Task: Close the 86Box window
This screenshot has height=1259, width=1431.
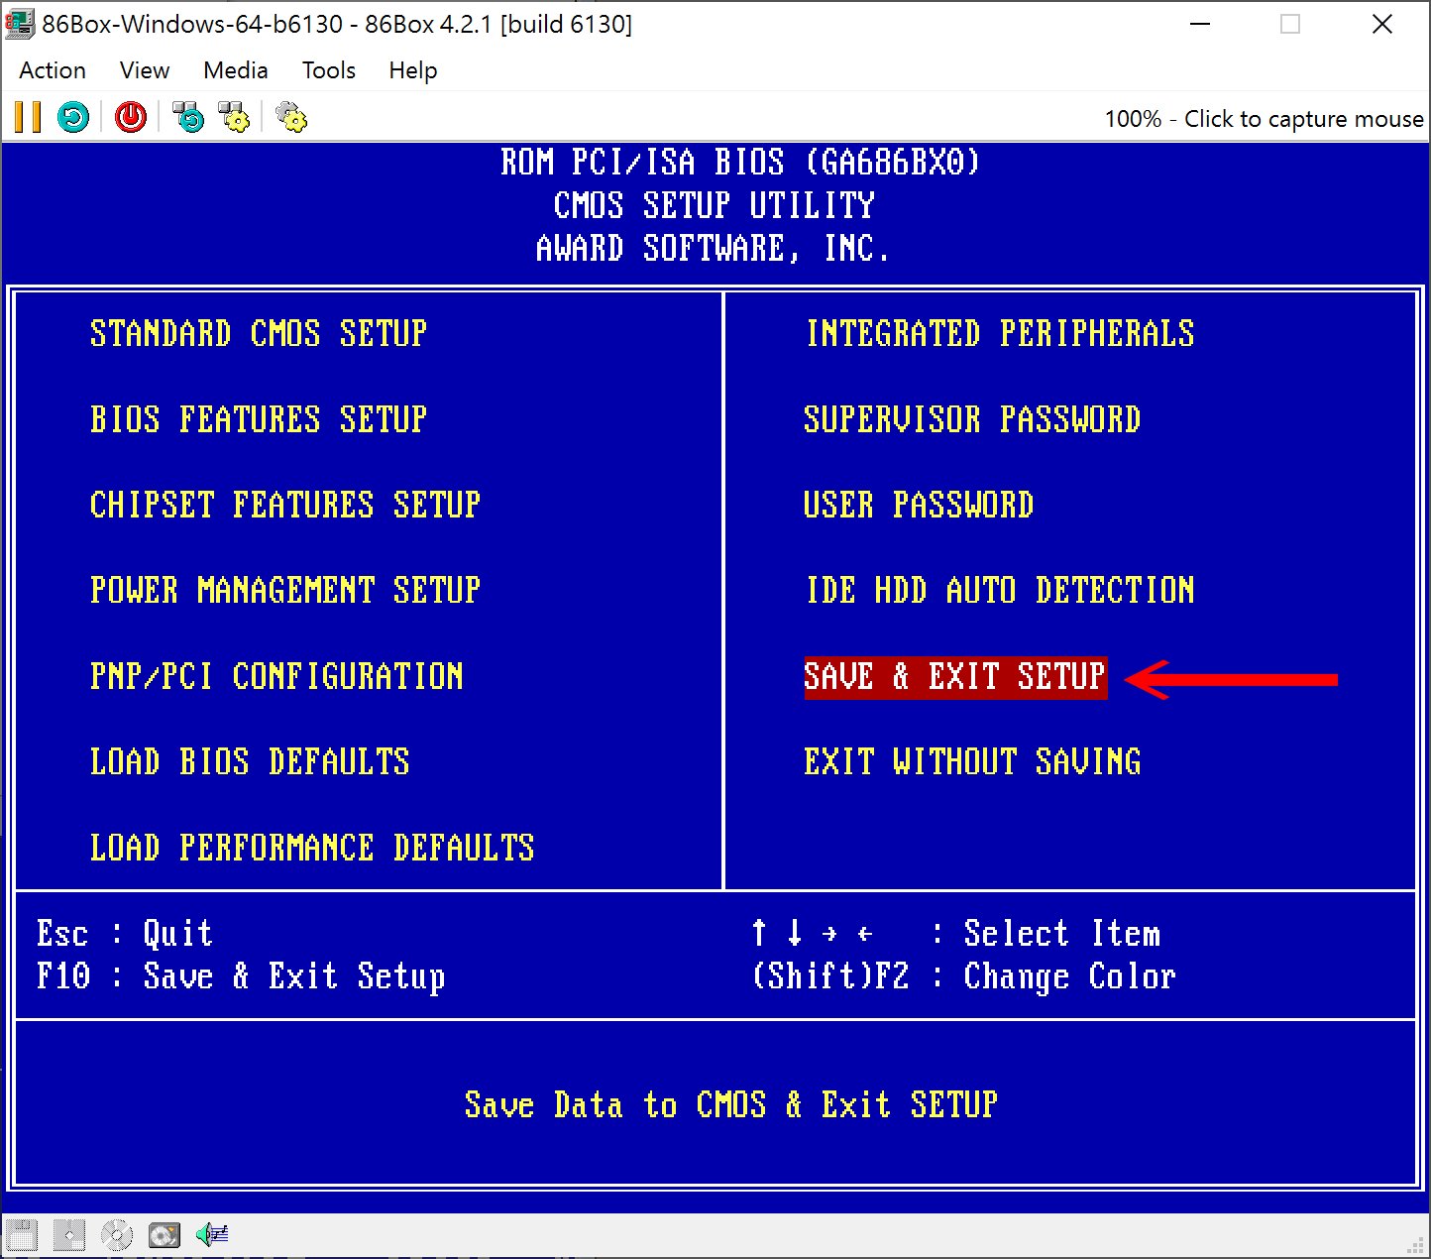Action: [1382, 24]
